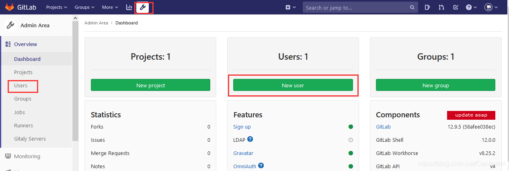Open Runners in the sidebar
The width and height of the screenshot is (509, 171).
tap(23, 125)
